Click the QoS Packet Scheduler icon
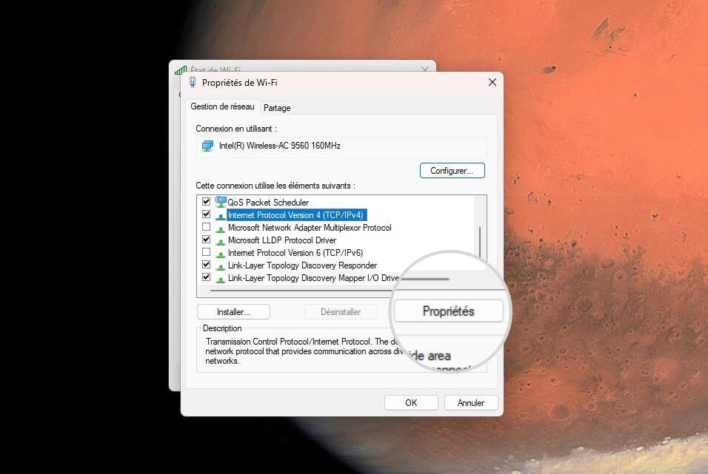708x474 pixels. coord(221,202)
